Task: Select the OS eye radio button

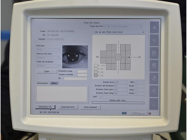Action: point(93,32)
